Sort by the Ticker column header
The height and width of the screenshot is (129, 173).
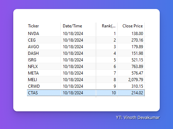[x=44, y=26]
